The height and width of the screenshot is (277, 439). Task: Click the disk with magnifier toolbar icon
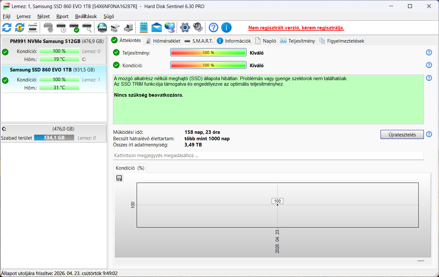pyautogui.click(x=87, y=28)
